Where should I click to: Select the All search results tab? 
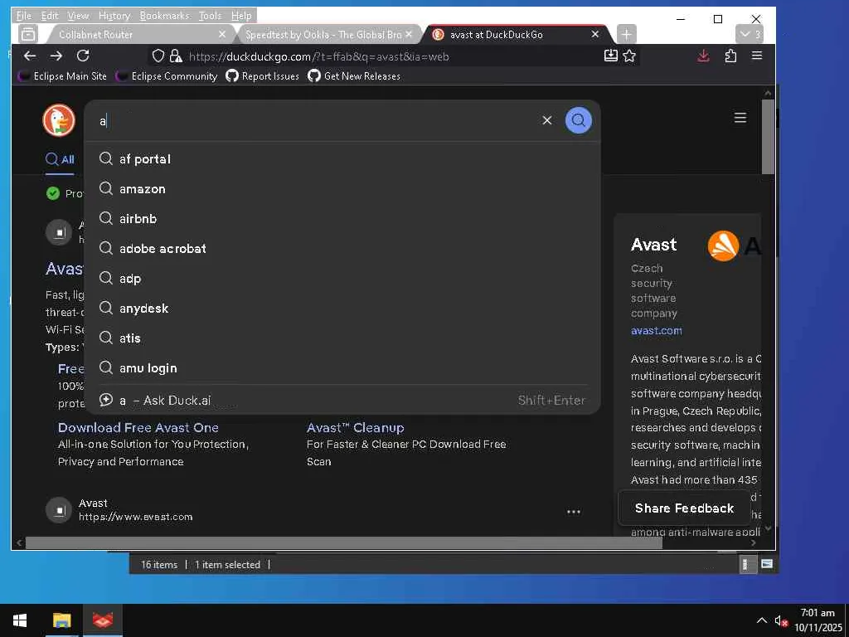coord(60,159)
